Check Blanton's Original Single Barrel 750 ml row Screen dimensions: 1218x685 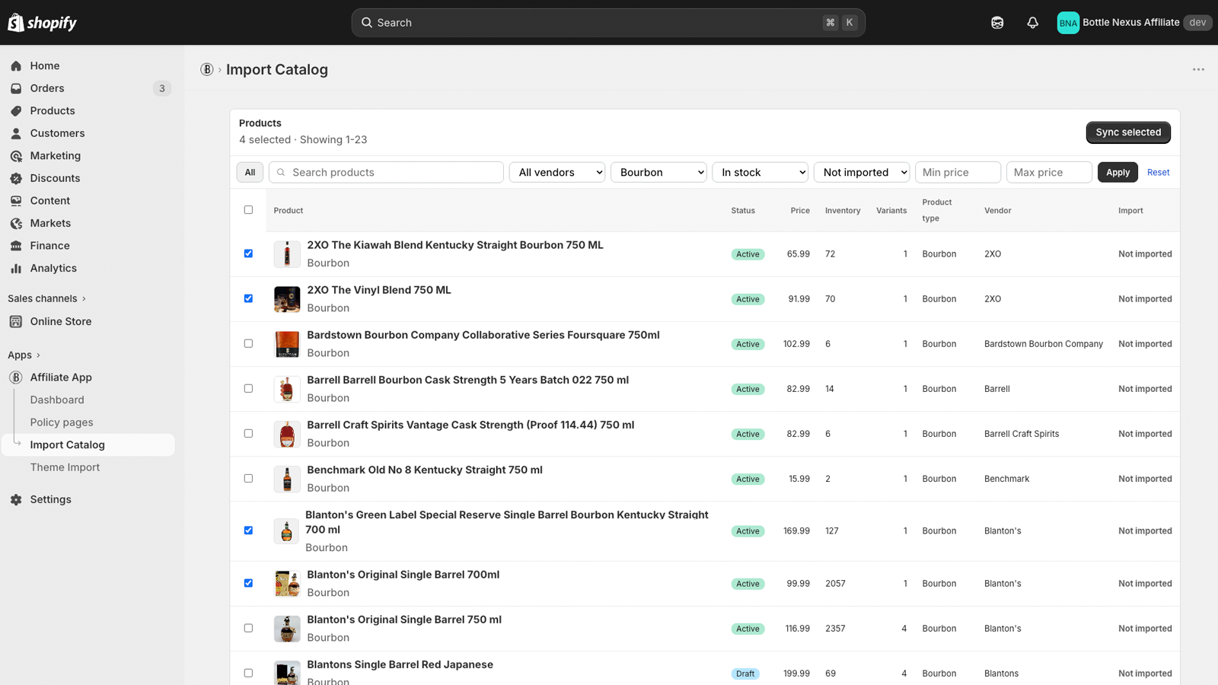tap(248, 628)
